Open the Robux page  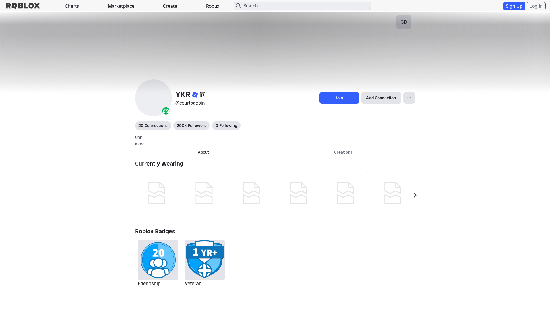pos(213,6)
